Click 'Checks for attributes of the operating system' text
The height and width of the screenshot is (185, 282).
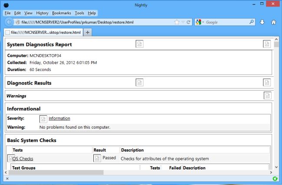coord(165,159)
